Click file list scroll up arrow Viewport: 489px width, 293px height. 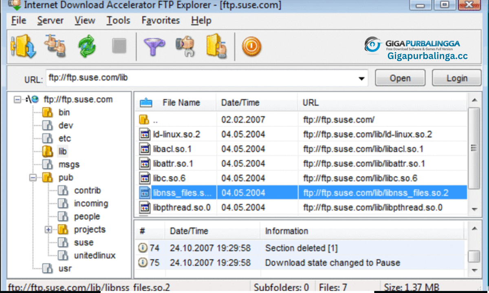point(474,100)
